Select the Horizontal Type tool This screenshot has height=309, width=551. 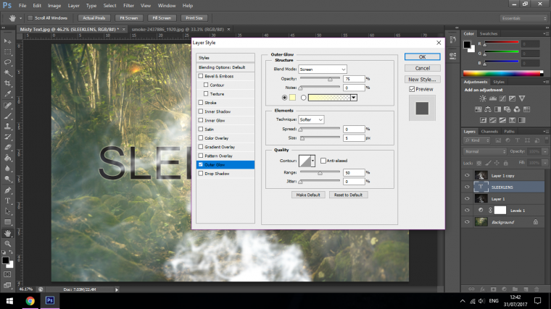(x=7, y=201)
